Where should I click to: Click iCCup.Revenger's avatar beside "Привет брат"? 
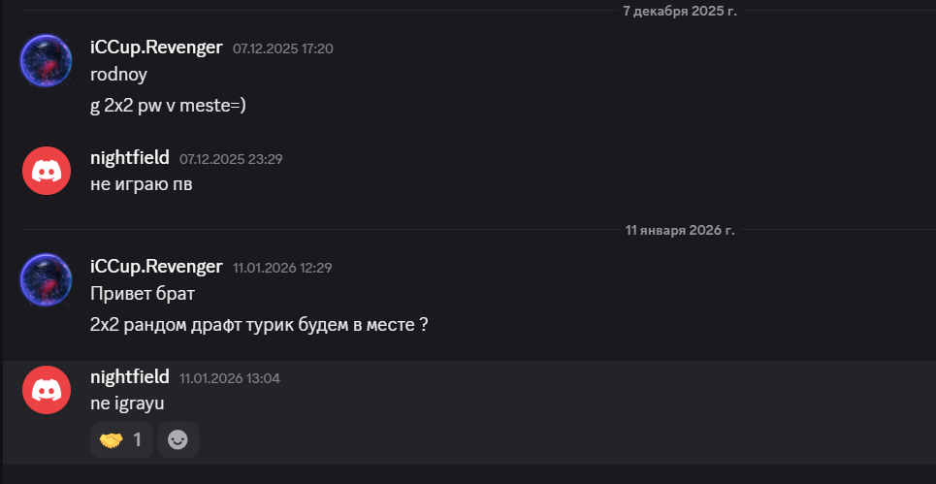[x=47, y=279]
